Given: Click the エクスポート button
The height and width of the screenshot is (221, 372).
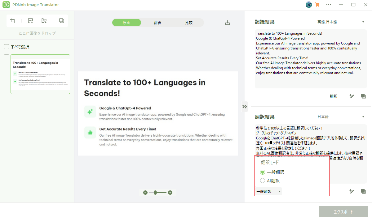Looking at the screenshot, I should pyautogui.click(x=343, y=212).
